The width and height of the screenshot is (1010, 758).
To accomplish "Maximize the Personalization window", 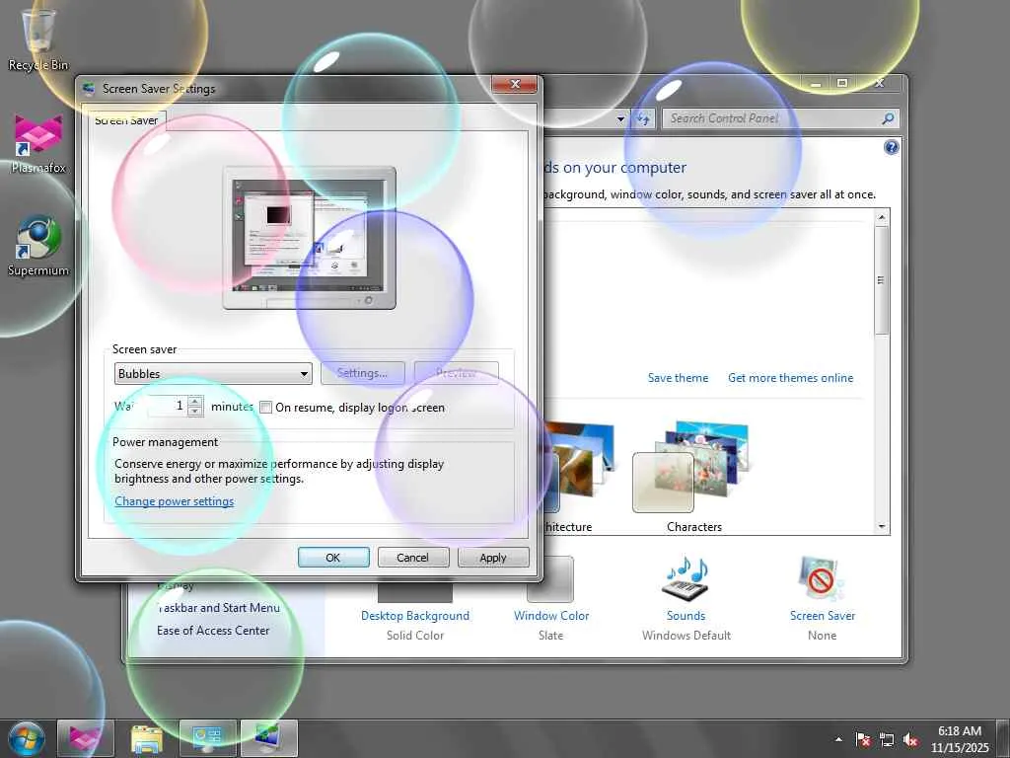I will click(x=842, y=83).
